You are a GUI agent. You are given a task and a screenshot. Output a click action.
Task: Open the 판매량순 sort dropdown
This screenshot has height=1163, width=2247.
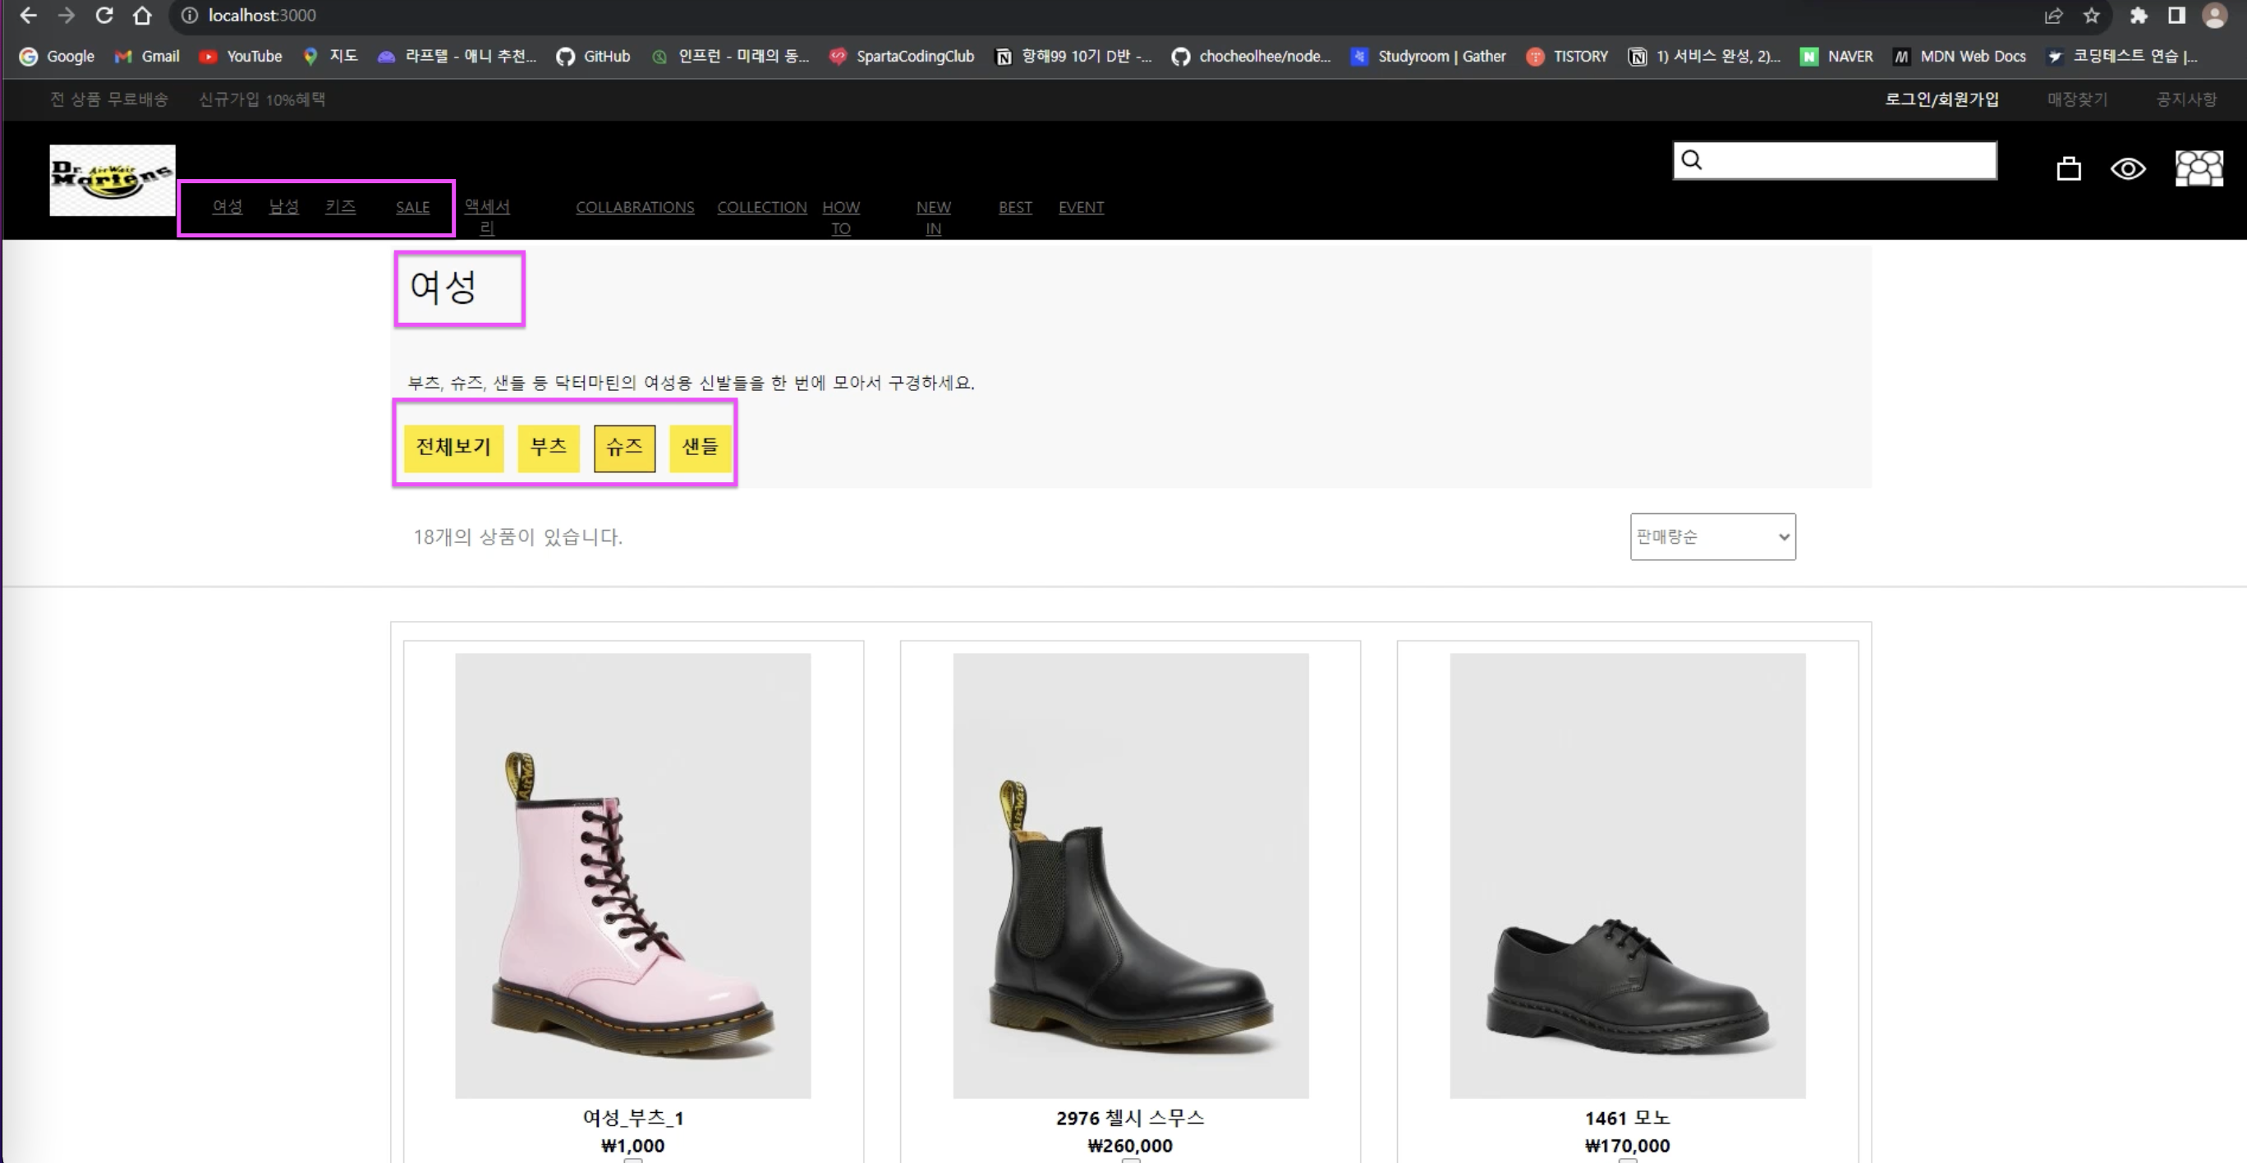click(x=1712, y=536)
